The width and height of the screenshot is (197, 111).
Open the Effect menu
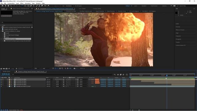[22, 3]
